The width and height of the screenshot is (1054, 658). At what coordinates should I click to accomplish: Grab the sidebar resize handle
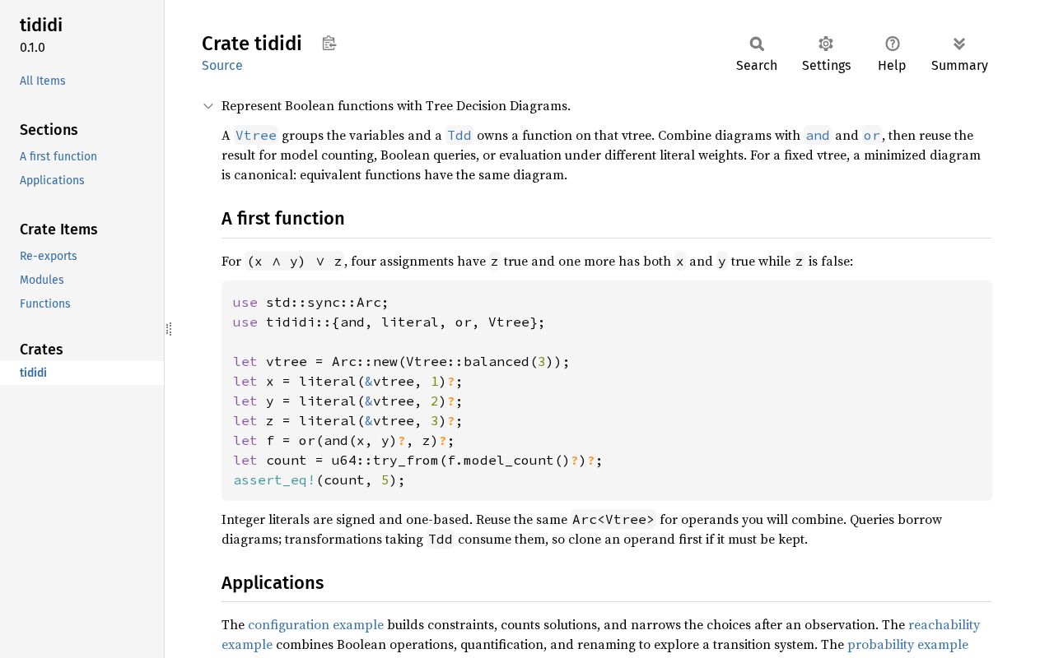[169, 329]
